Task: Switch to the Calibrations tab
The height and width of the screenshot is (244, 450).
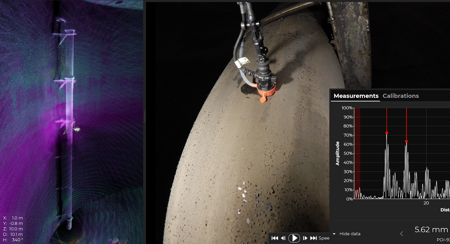Action: pos(401,96)
